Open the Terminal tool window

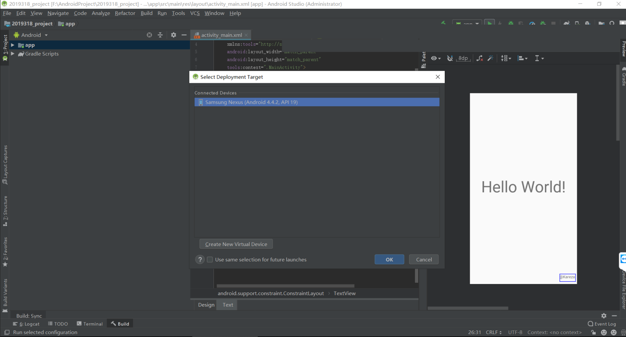pos(90,324)
